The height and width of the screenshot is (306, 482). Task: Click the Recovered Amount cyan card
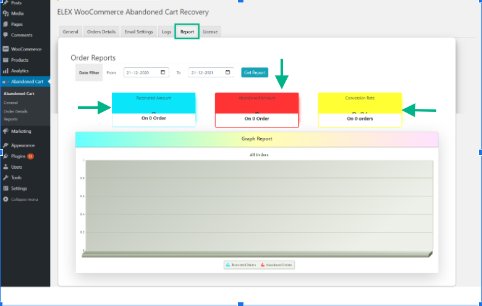click(x=154, y=110)
